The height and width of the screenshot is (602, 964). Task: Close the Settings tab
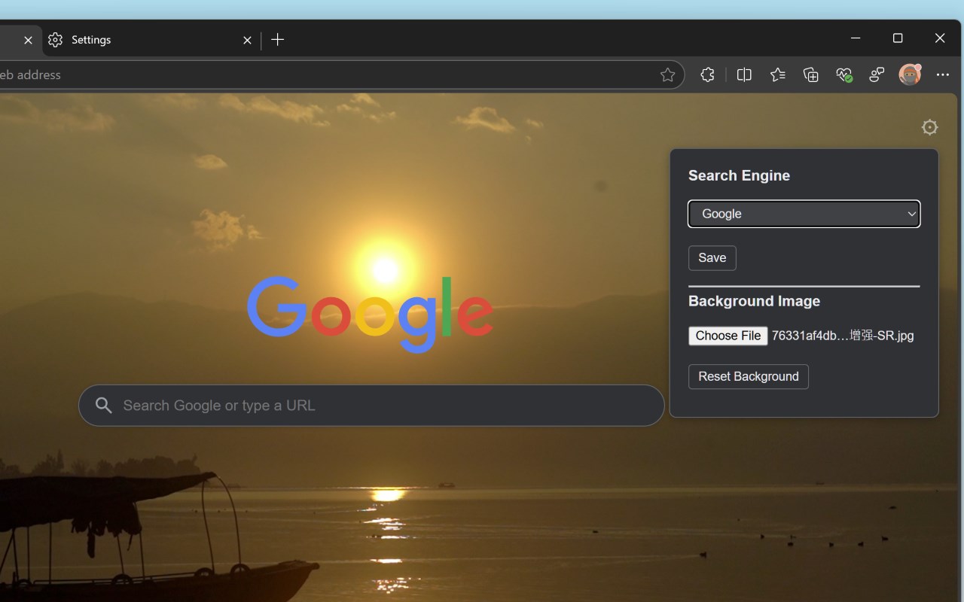click(x=247, y=40)
